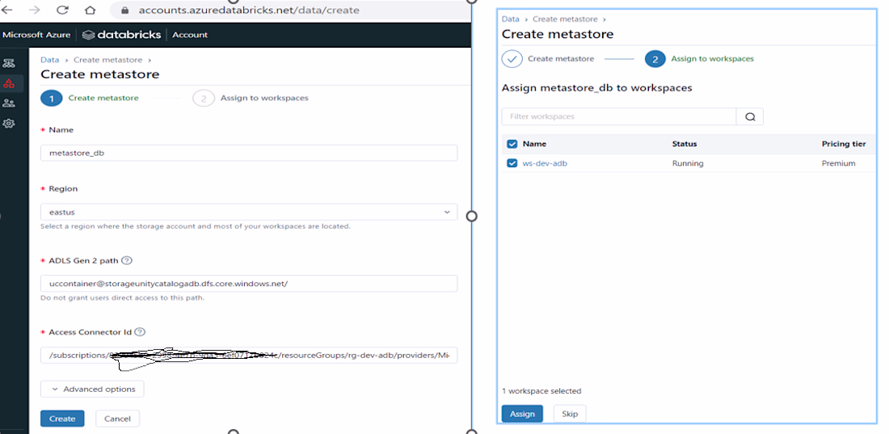Click the Create metastore step label on left
Viewport: 889px width, 434px height.
(103, 98)
